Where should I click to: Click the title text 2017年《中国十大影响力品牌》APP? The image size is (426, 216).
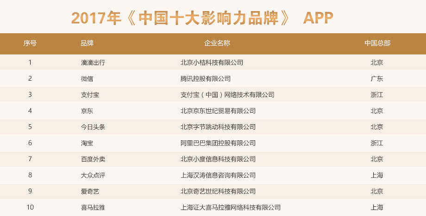pos(202,18)
